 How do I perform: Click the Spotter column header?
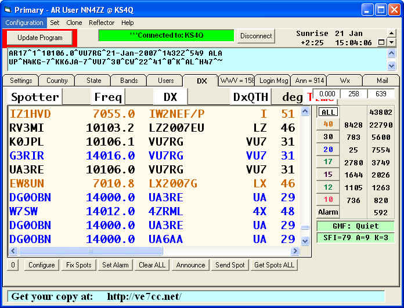coord(35,97)
